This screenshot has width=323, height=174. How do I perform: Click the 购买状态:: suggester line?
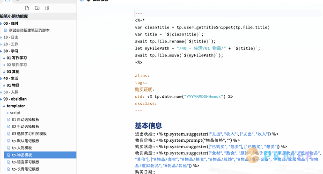click(211, 147)
